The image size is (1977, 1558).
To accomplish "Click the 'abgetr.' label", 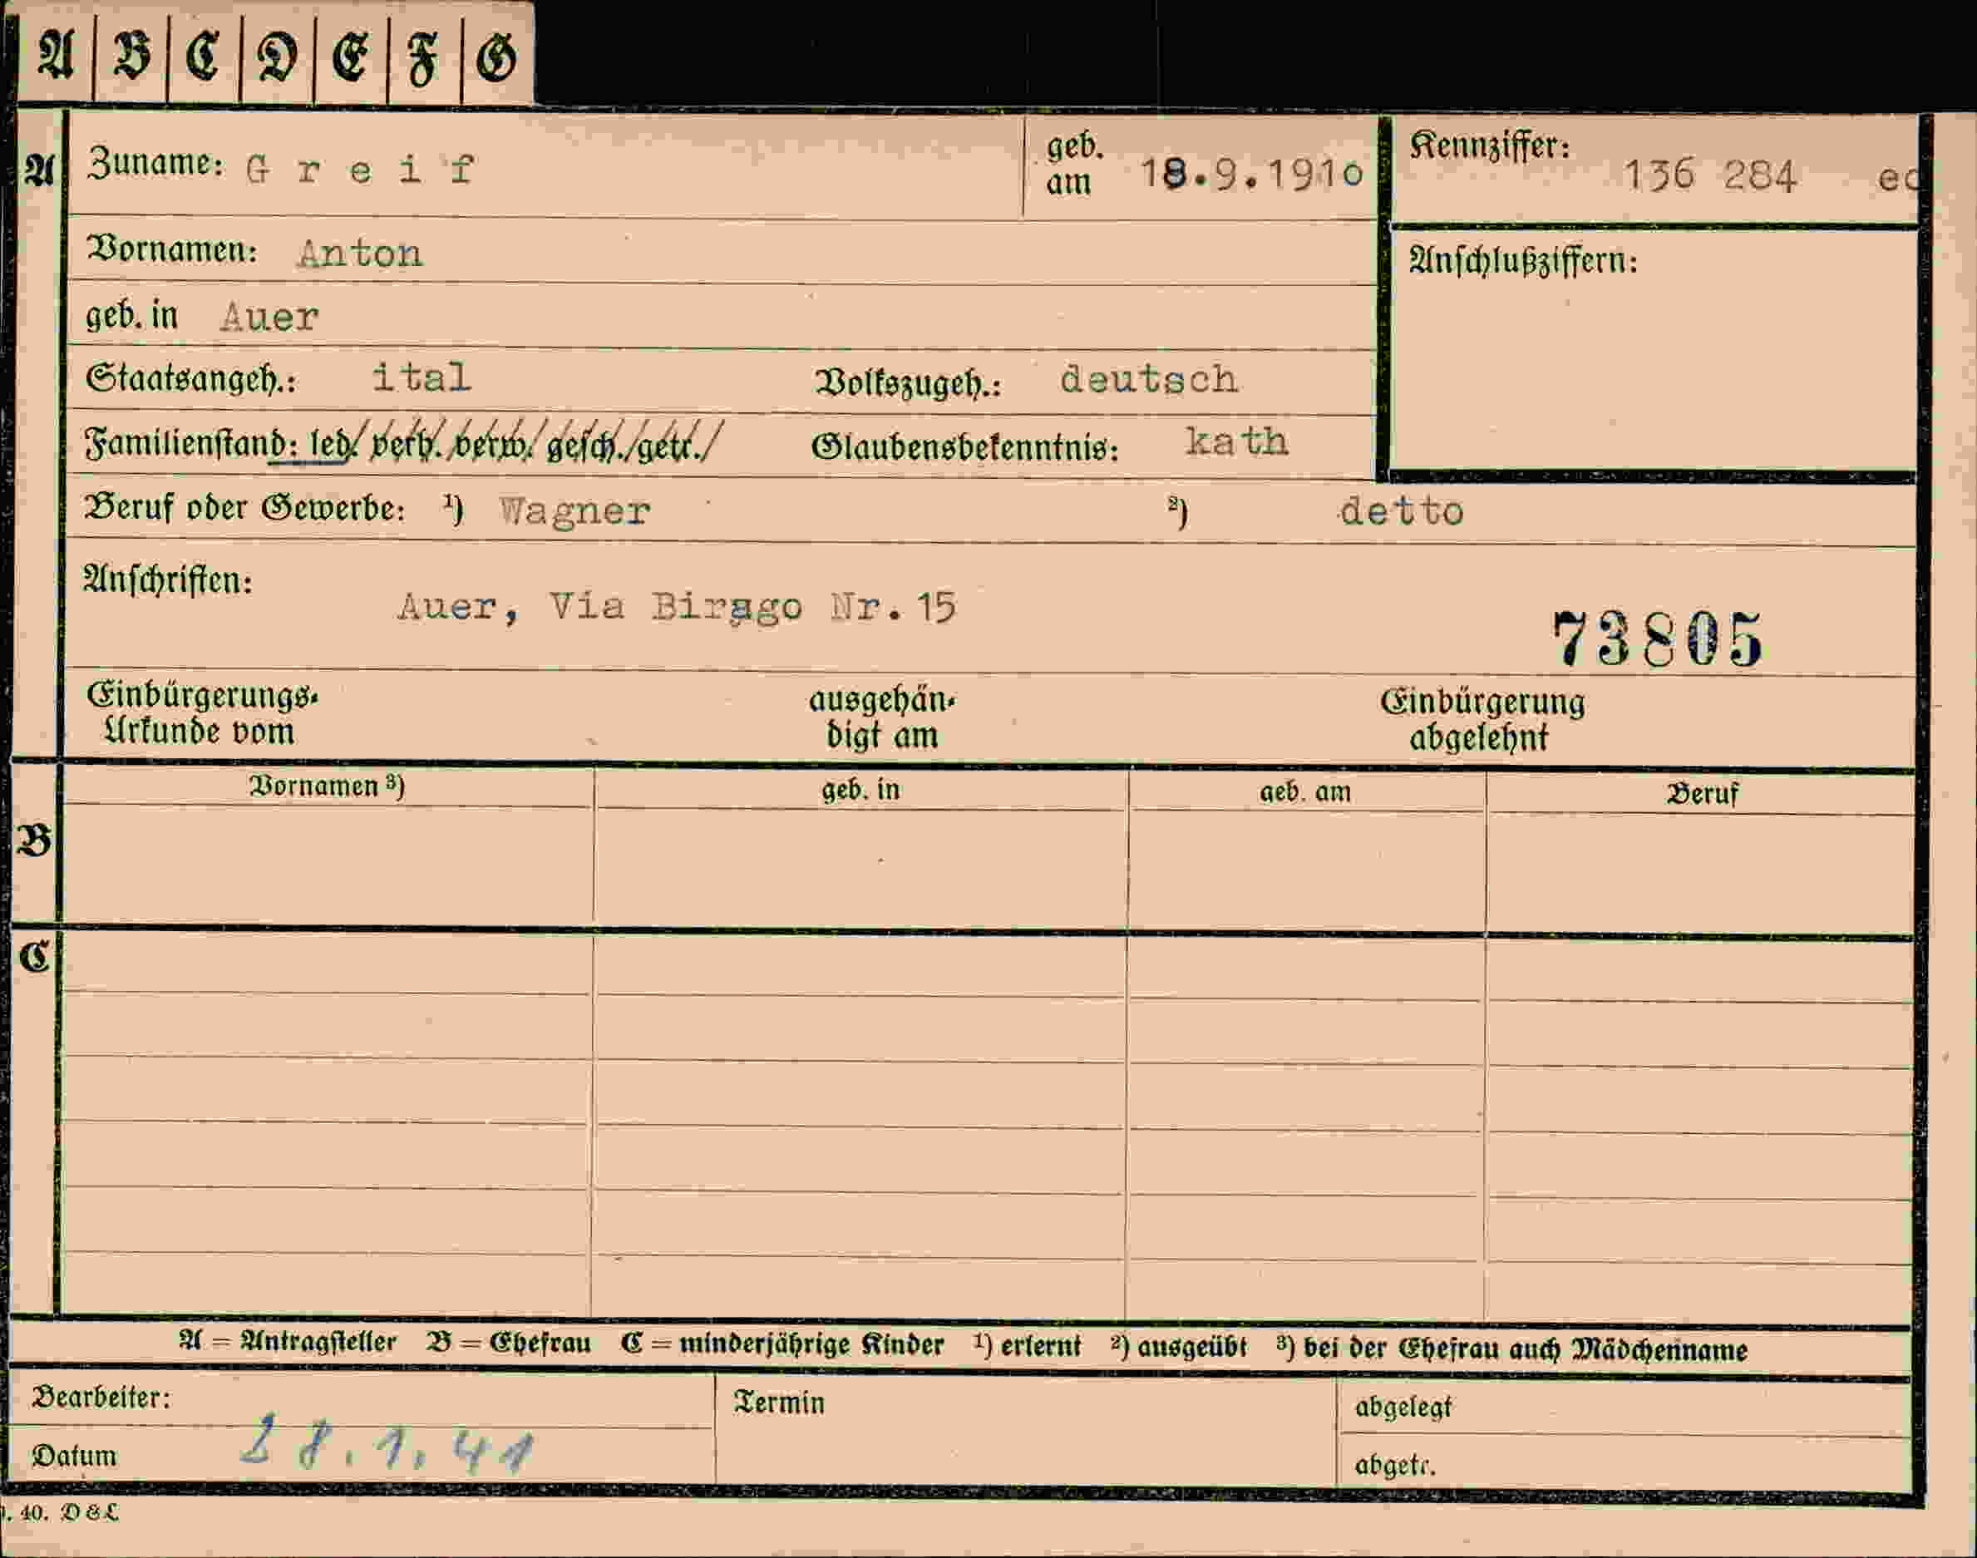I will pyautogui.click(x=1395, y=1465).
